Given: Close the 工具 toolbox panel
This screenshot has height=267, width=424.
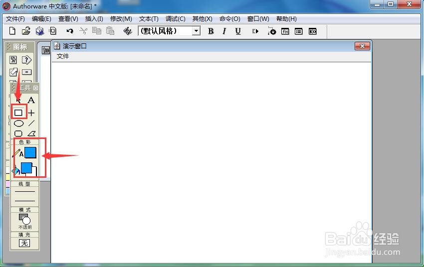Looking at the screenshot, I should (x=36, y=88).
